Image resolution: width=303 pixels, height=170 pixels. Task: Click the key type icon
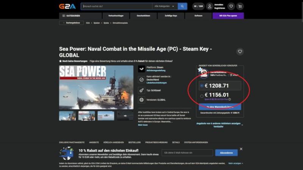click(x=141, y=90)
